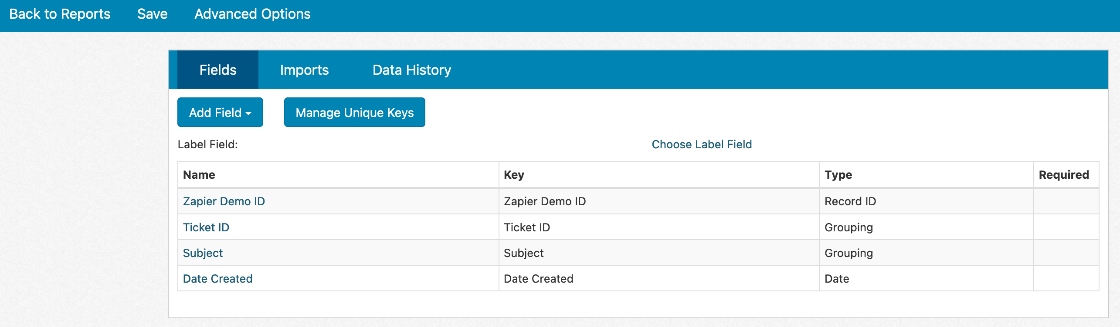Click the Choose Label Field link

701,144
